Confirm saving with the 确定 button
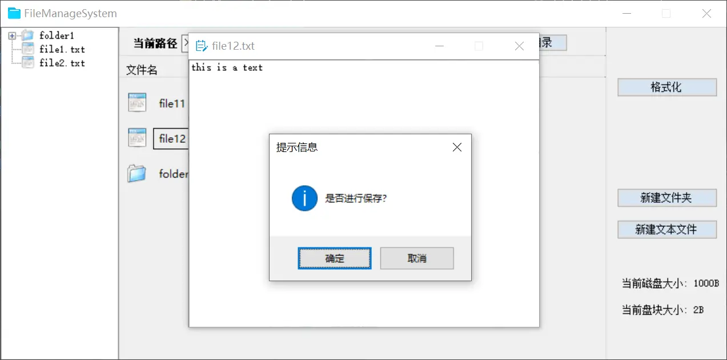 [335, 258]
